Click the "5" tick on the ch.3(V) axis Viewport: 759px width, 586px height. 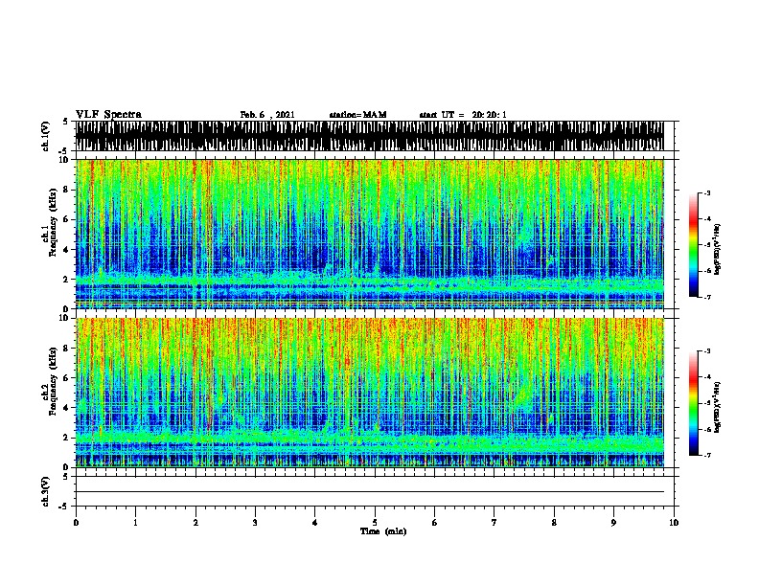tap(66, 476)
